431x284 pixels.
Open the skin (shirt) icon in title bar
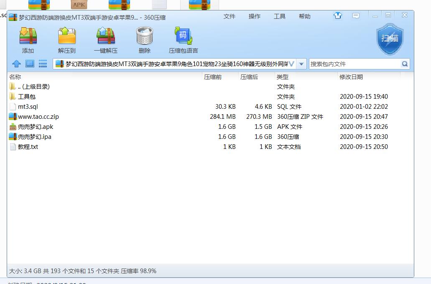coord(338,16)
